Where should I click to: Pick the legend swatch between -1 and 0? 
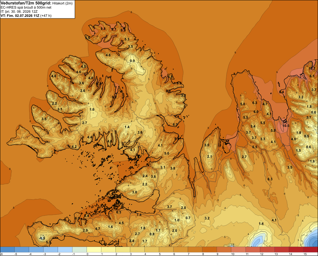(x=79, y=250)
